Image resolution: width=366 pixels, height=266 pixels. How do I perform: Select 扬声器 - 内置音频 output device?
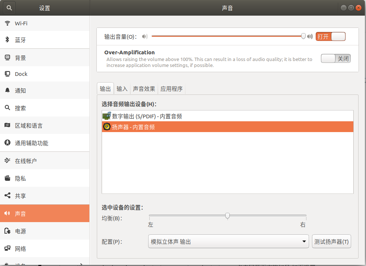[227, 127]
